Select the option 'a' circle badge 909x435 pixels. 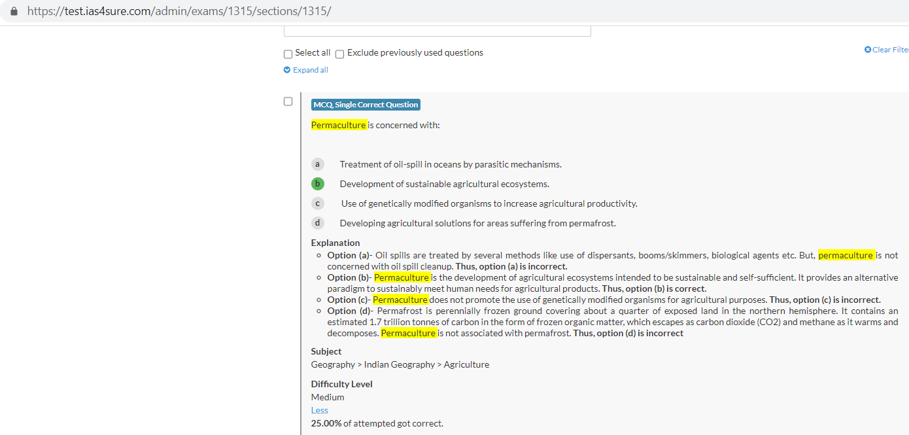317,164
